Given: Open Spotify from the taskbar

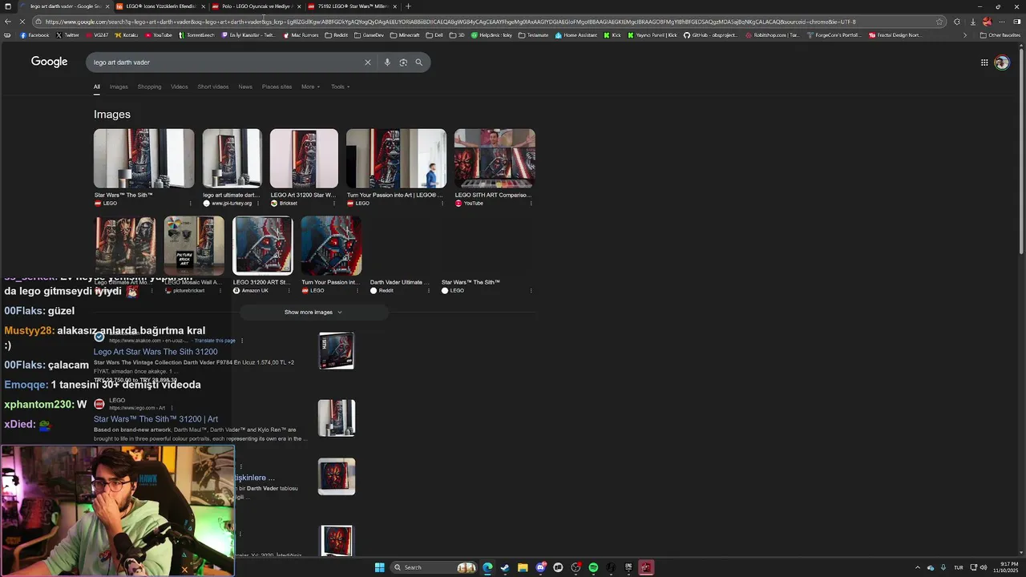Looking at the screenshot, I should 593,567.
